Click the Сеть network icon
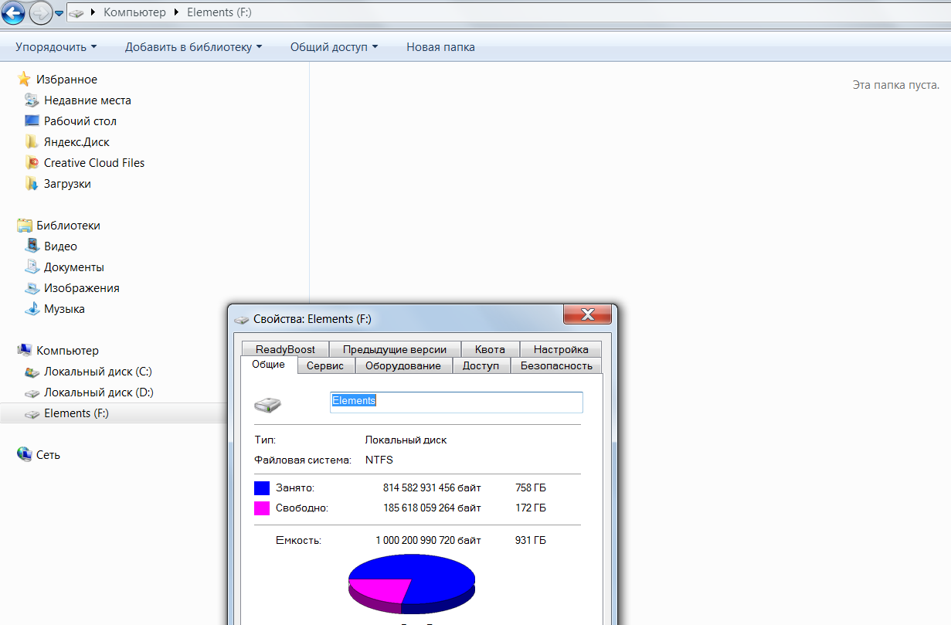The height and width of the screenshot is (625, 951). pyautogui.click(x=25, y=455)
